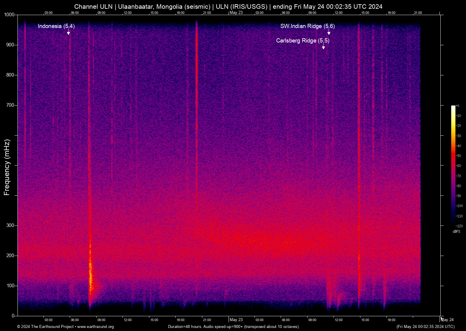Click the 1000 tick on frequency axis
The image size is (466, 331).
click(x=9, y=15)
